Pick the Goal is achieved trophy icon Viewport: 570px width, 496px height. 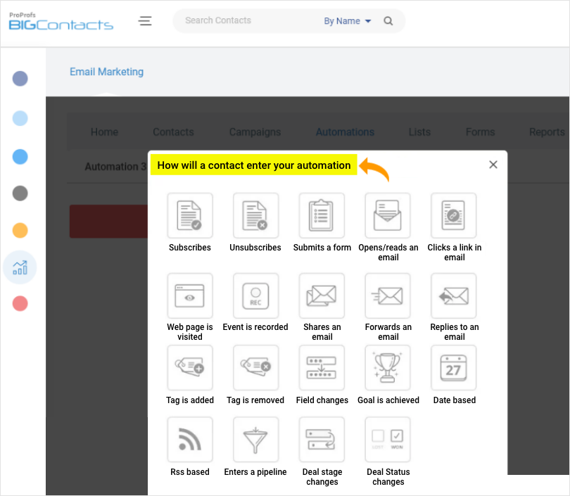[388, 368]
